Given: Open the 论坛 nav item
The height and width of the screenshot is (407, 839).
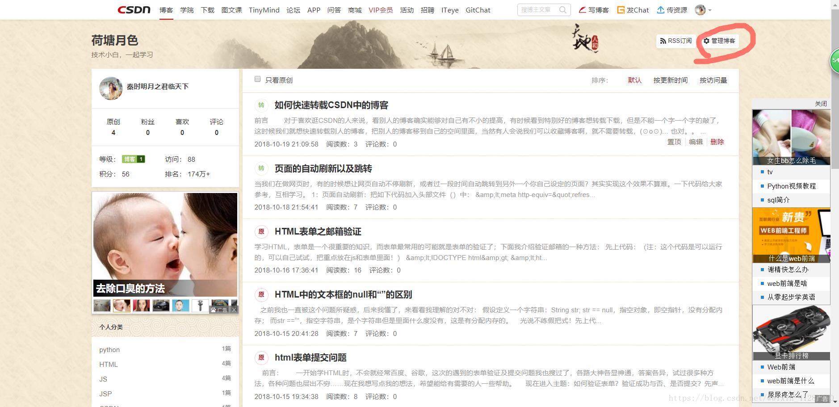Looking at the screenshot, I should pyautogui.click(x=293, y=10).
